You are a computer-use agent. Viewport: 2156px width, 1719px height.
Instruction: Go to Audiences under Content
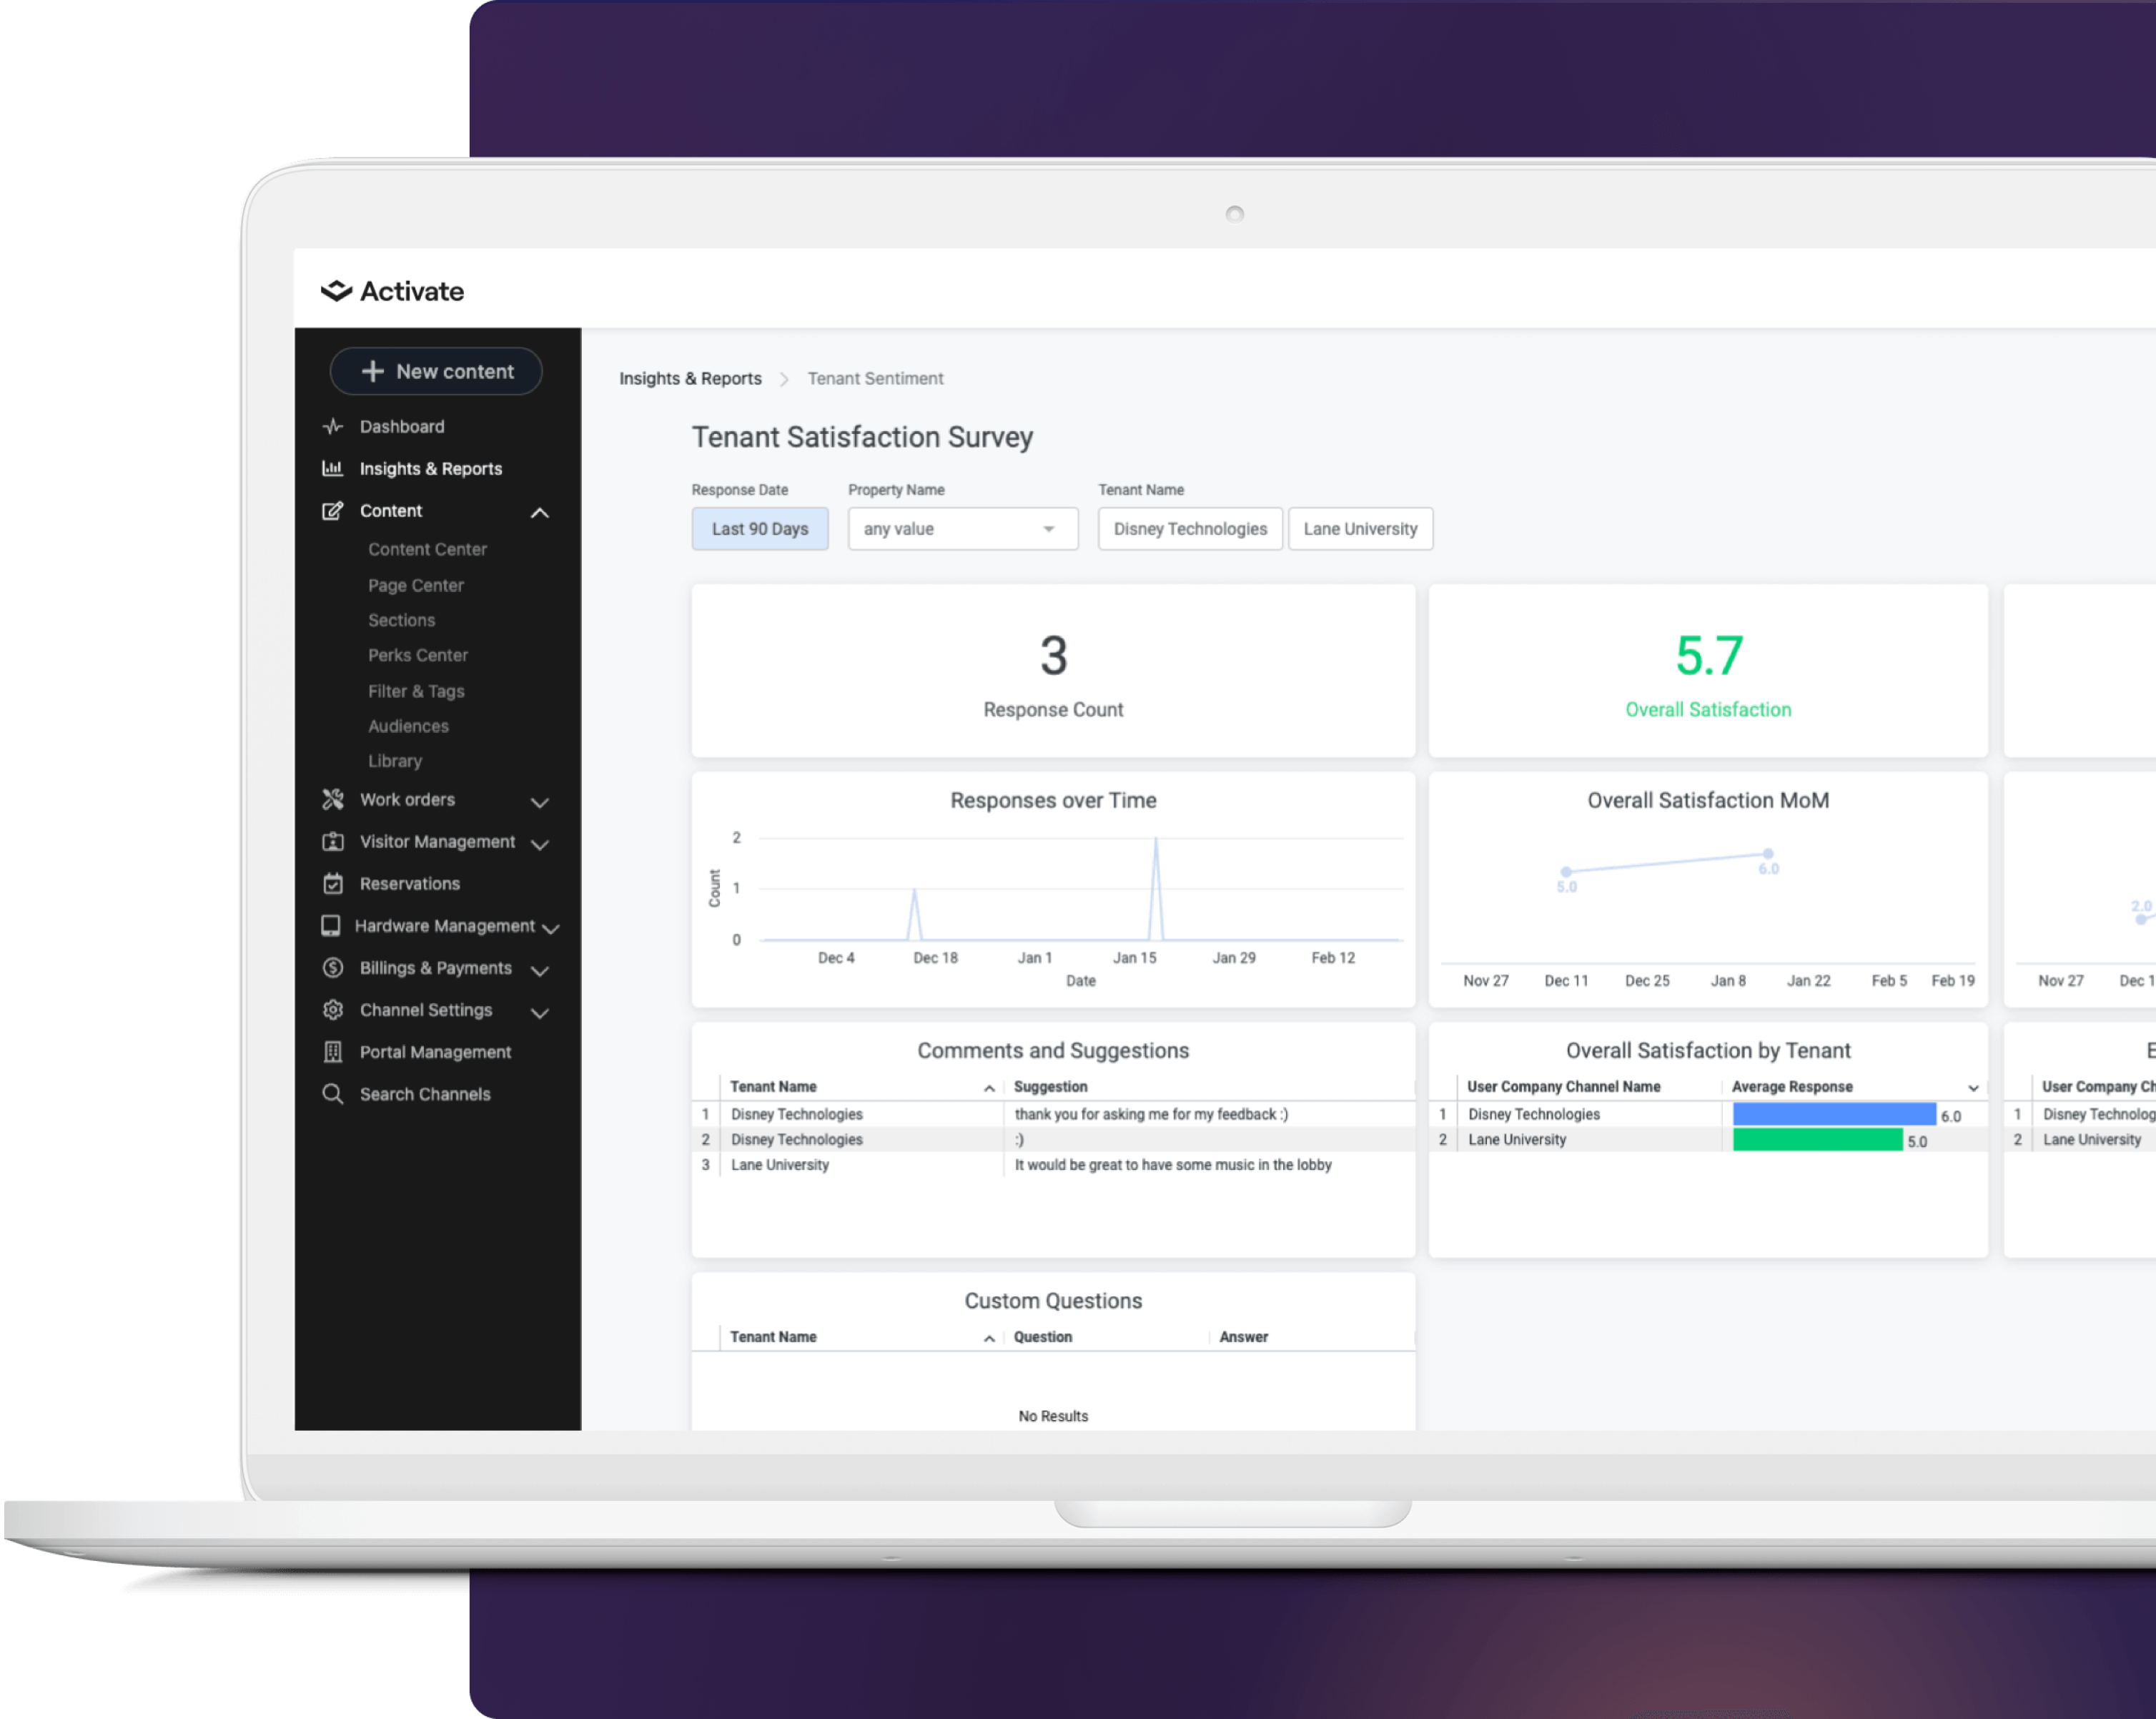click(x=408, y=726)
